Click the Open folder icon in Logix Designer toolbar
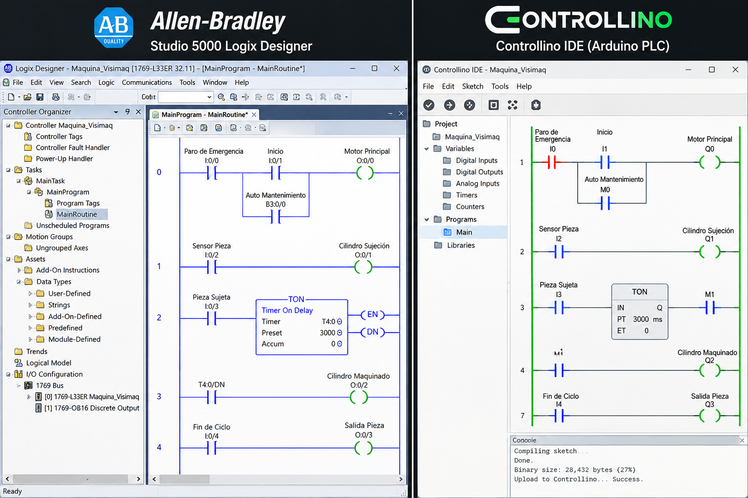748x498 pixels. [x=28, y=97]
